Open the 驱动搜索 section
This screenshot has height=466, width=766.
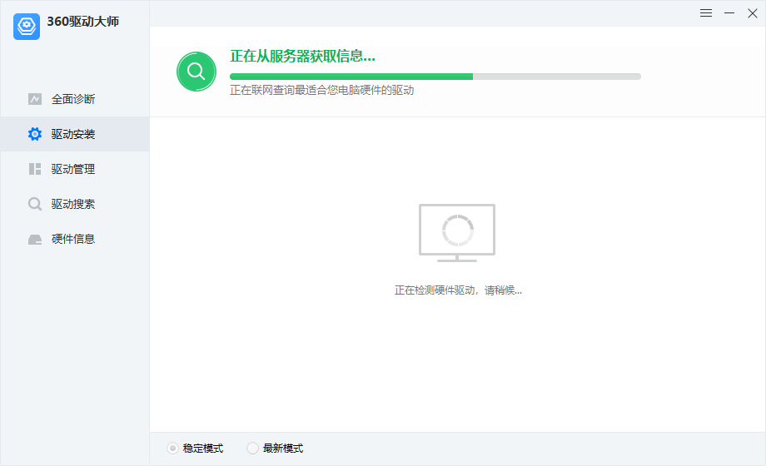(75, 204)
